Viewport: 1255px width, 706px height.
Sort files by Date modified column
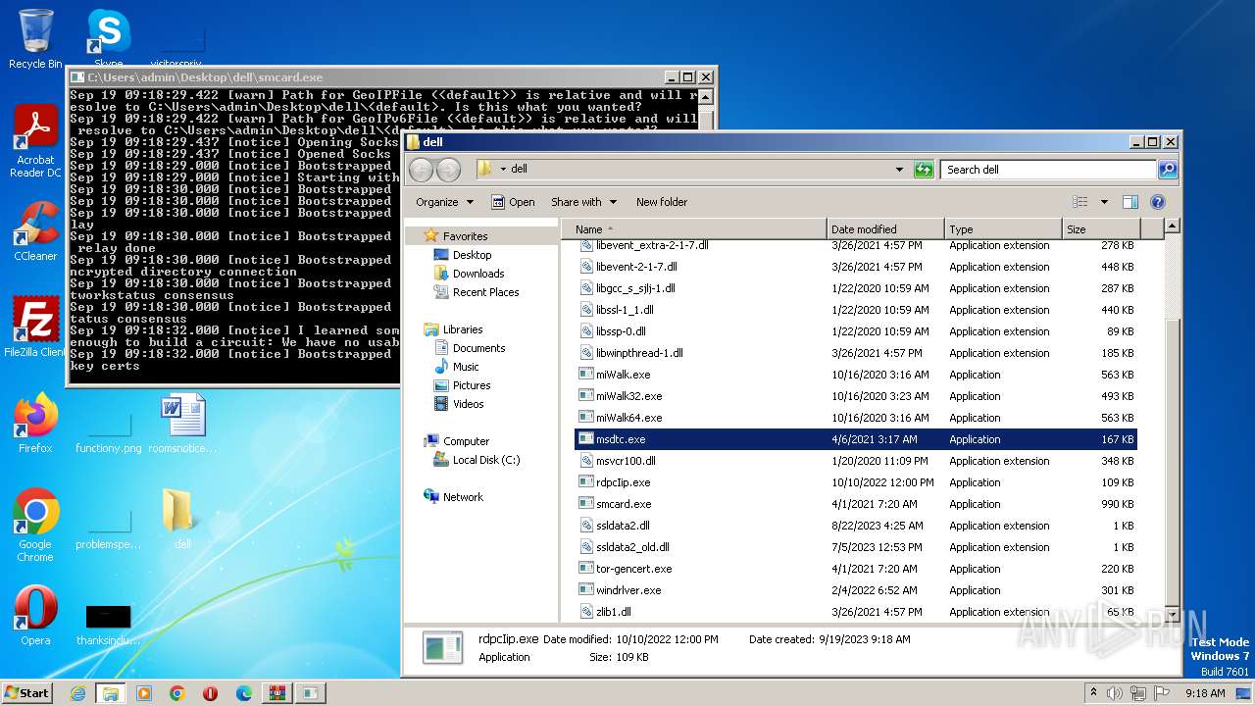885,229
